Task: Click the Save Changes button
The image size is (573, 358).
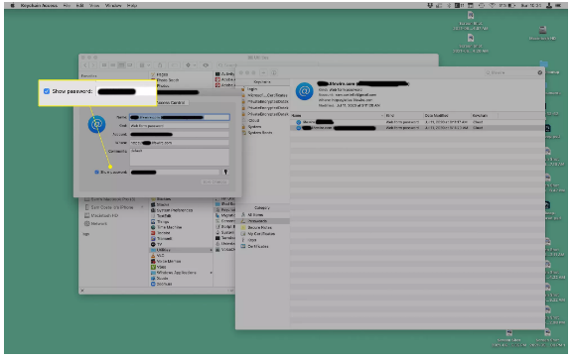Action: point(215,181)
